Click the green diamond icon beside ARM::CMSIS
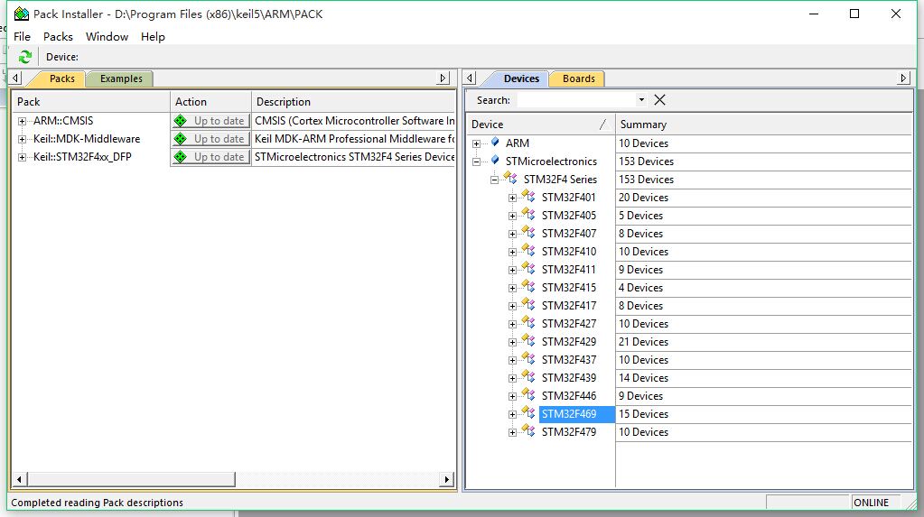Screen dimensions: 924x517 181,121
